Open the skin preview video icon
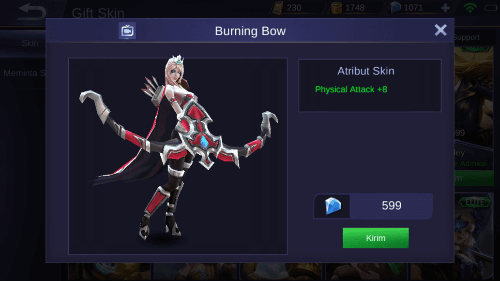 pyautogui.click(x=127, y=30)
